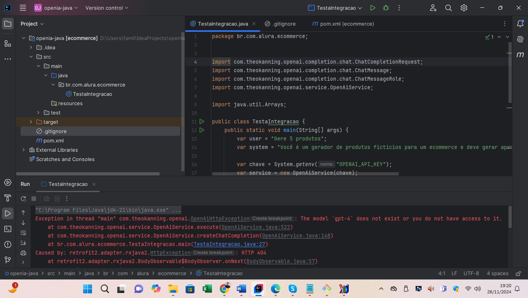Select Scratches and Consoles node
This screenshot has height=298, width=528.
coord(62,159)
